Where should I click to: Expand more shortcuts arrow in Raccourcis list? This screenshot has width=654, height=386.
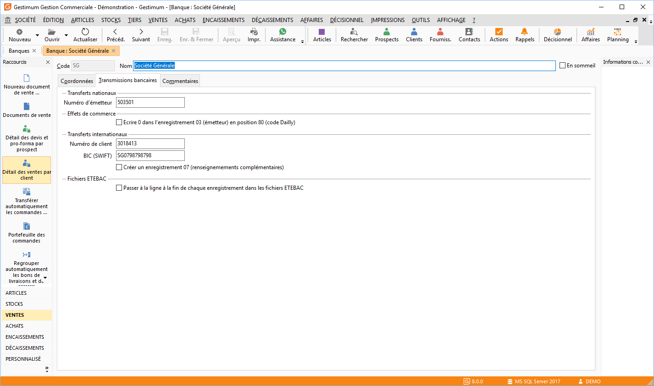point(45,278)
